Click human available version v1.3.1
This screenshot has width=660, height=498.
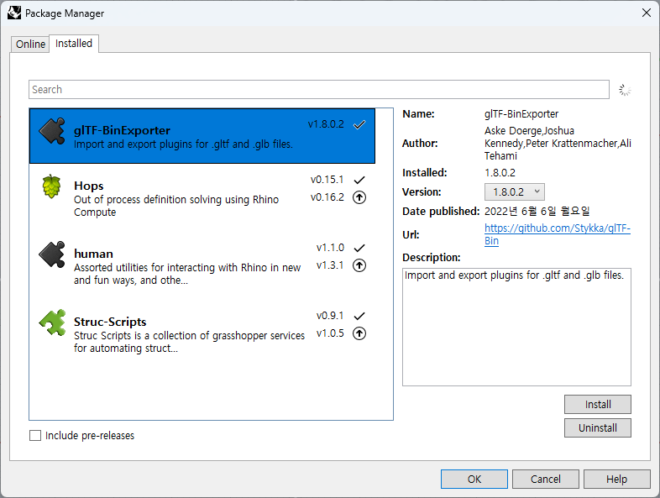330,265
